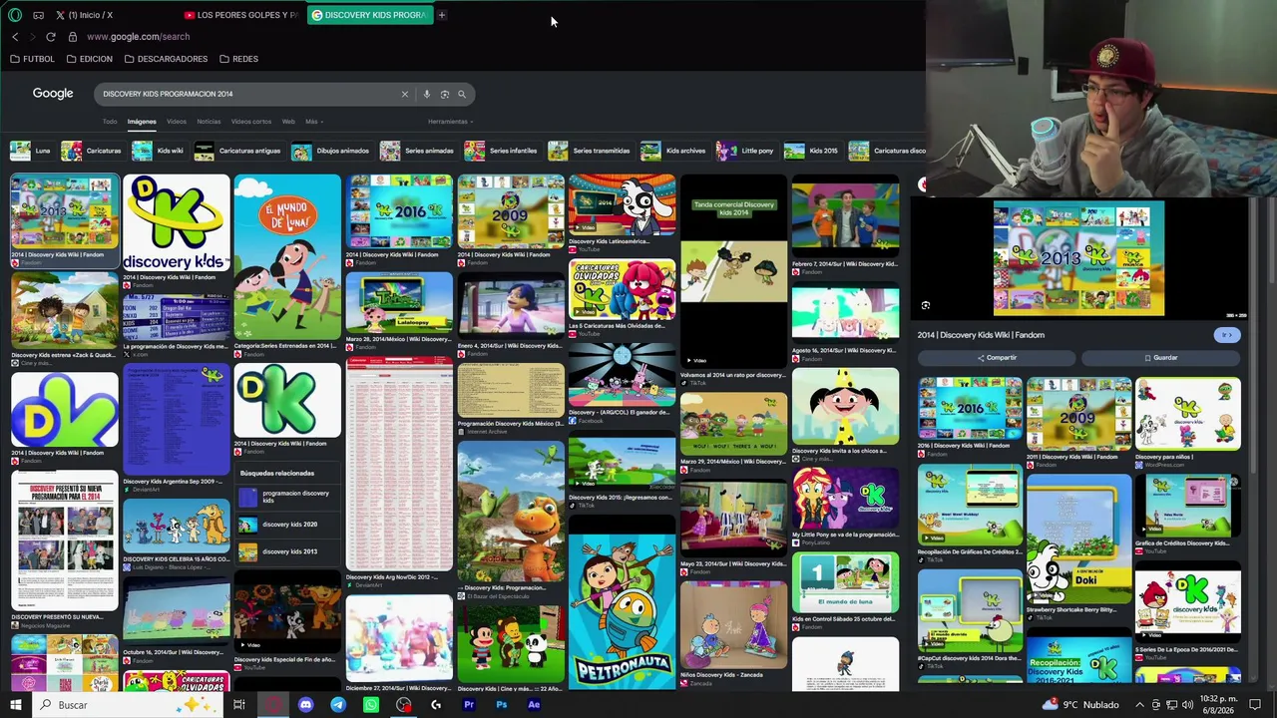The width and height of the screenshot is (1277, 718).
Task: Open Adobe Premiere Pro from taskbar
Action: click(x=469, y=705)
